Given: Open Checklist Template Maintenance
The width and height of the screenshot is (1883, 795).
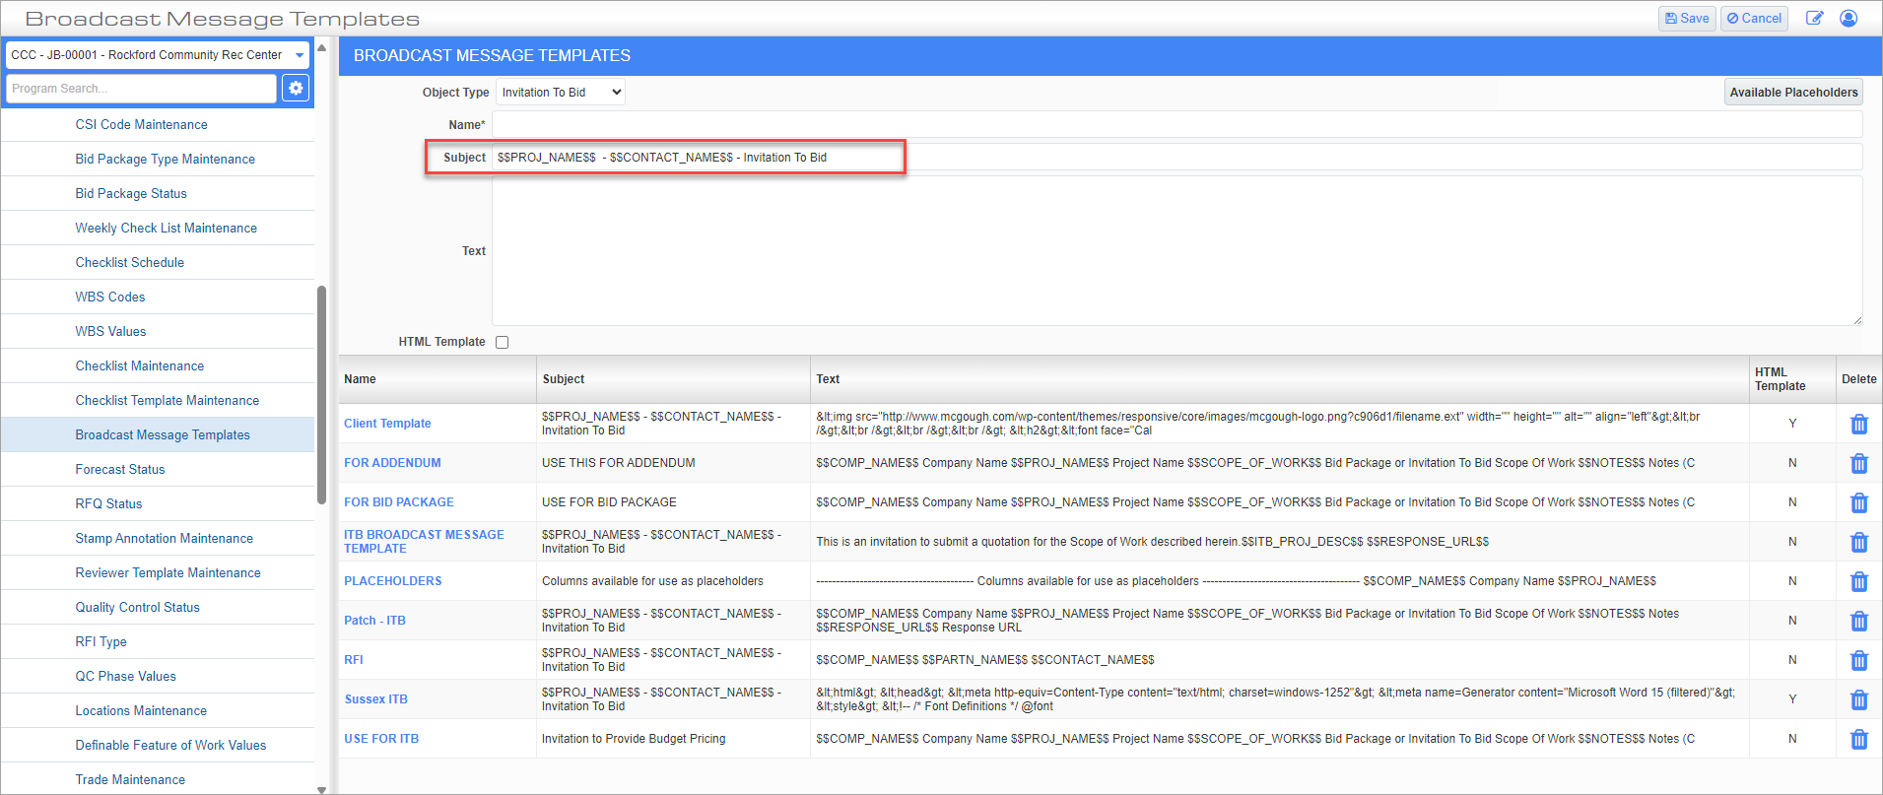Looking at the screenshot, I should tap(167, 400).
